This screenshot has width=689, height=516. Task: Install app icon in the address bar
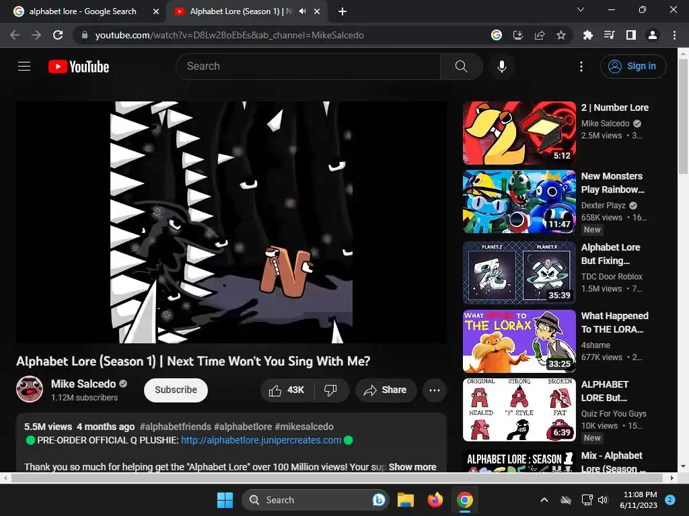click(517, 35)
